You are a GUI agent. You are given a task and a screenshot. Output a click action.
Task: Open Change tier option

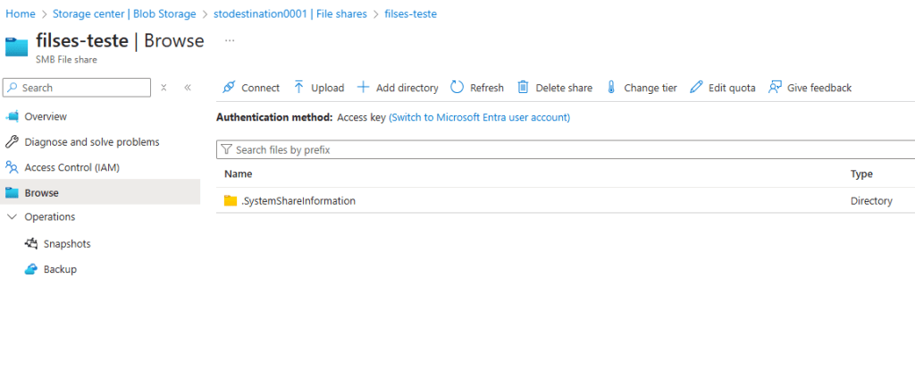[x=642, y=88]
